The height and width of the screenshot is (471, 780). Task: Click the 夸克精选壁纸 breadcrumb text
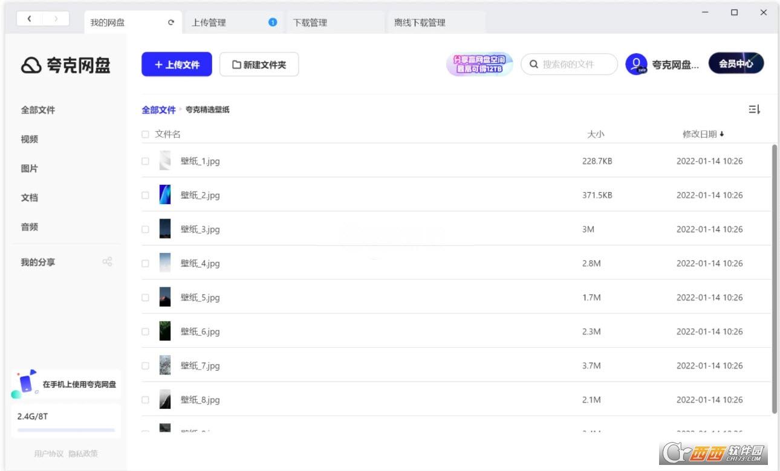coord(207,109)
